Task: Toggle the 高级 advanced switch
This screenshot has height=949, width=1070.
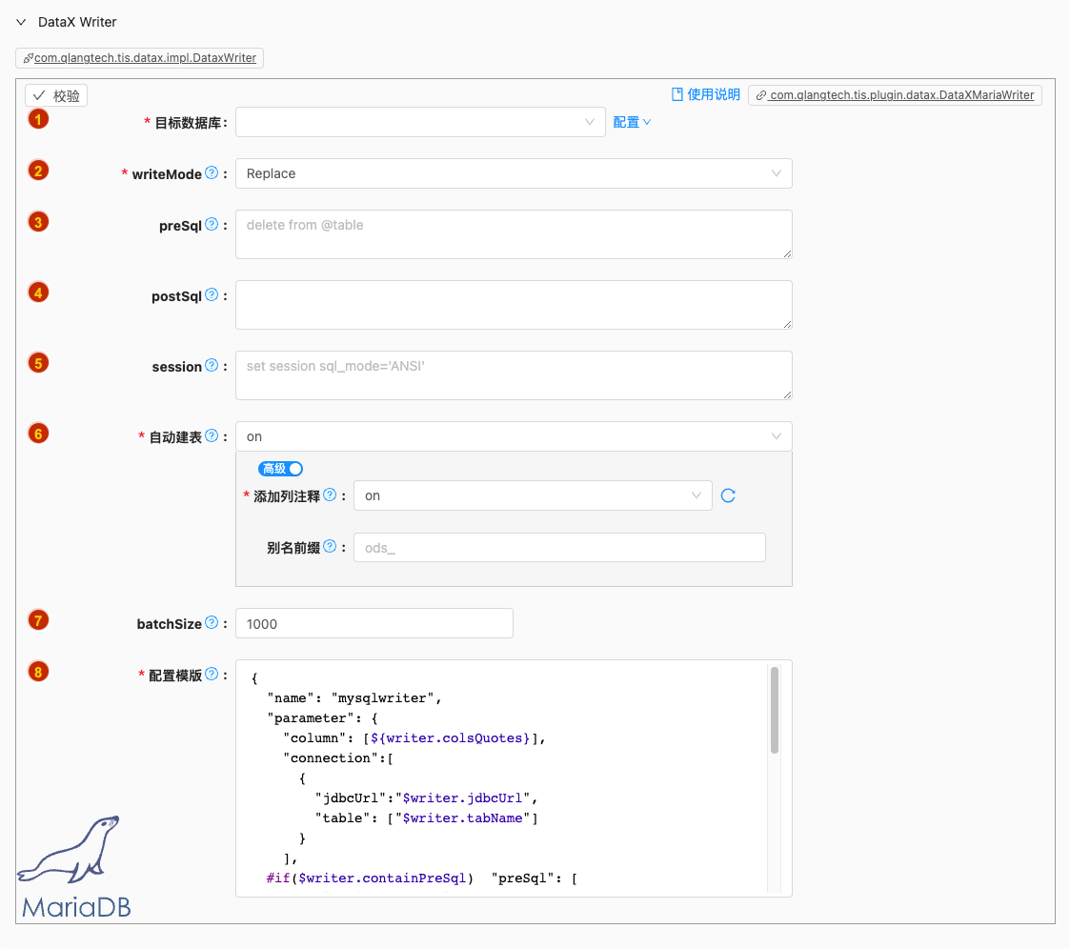Action: point(281,469)
